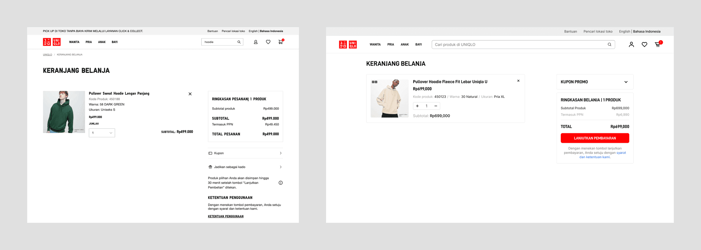This screenshot has height=250, width=701.
Task: Open Pullover Sweat Hoodie Lengan Panjang title
Action: [119, 94]
